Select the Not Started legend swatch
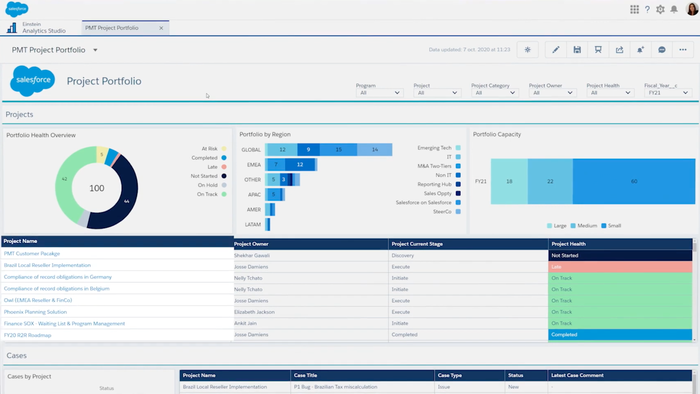 (x=224, y=176)
